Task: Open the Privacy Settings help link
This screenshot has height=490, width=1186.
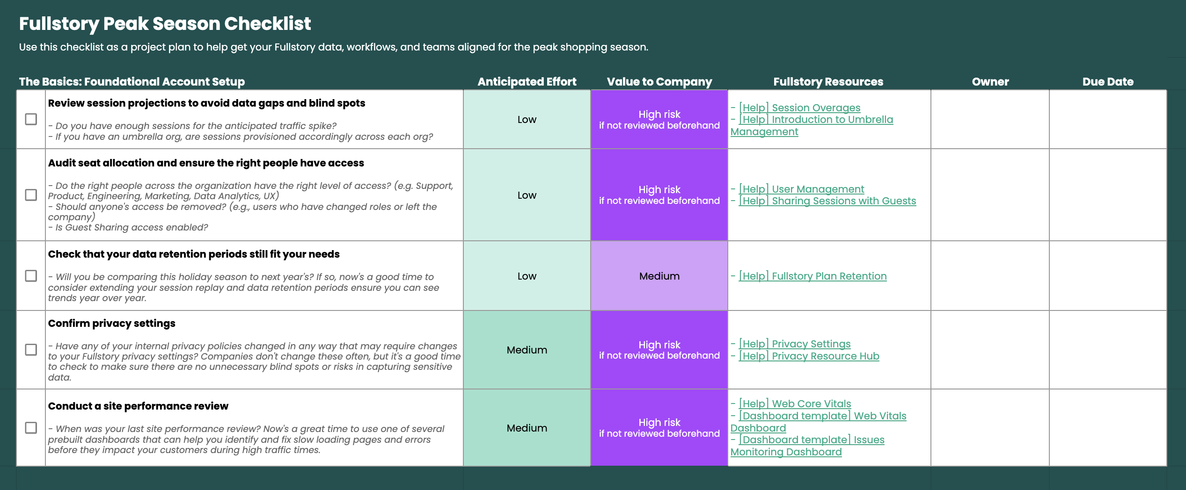Action: click(x=794, y=344)
